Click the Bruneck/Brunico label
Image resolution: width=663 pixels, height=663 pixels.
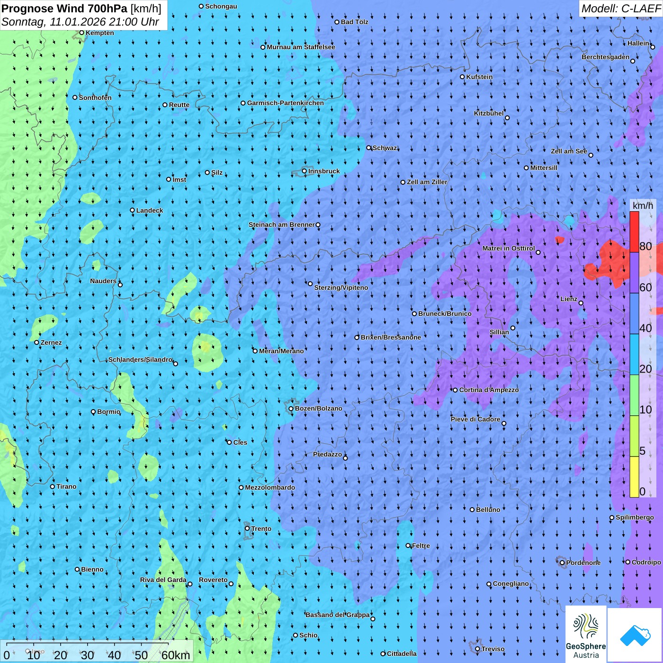click(445, 314)
